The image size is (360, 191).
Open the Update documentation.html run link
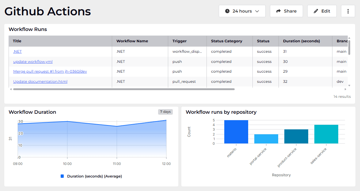coord(40,82)
